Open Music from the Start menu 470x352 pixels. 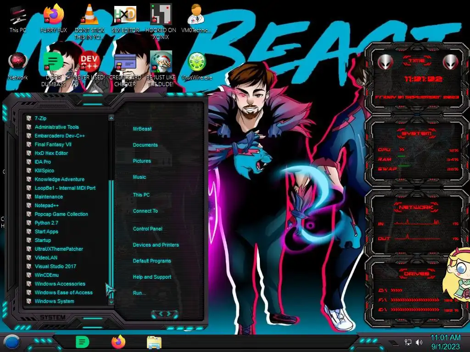coord(140,177)
